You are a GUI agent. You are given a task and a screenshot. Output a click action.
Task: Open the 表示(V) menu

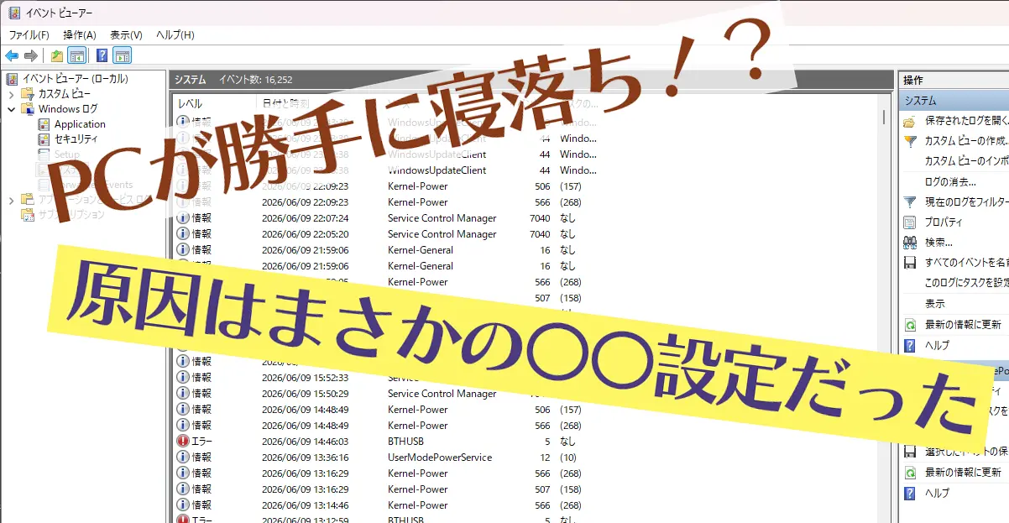[x=126, y=35]
